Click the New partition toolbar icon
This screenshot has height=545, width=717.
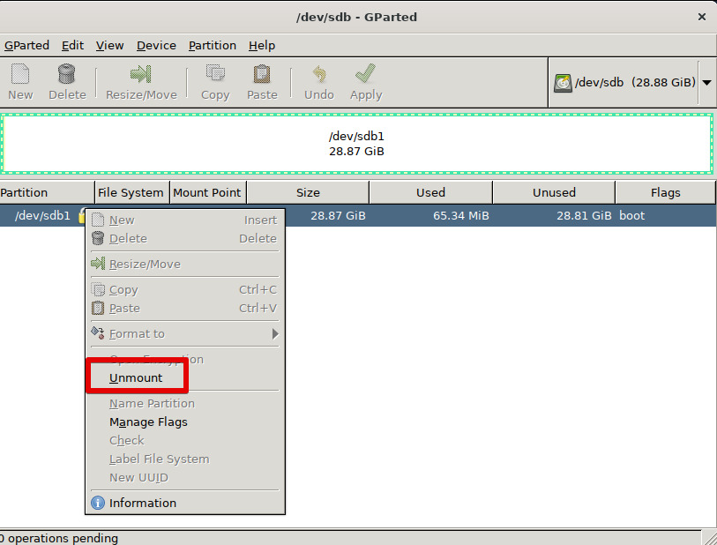pos(20,74)
